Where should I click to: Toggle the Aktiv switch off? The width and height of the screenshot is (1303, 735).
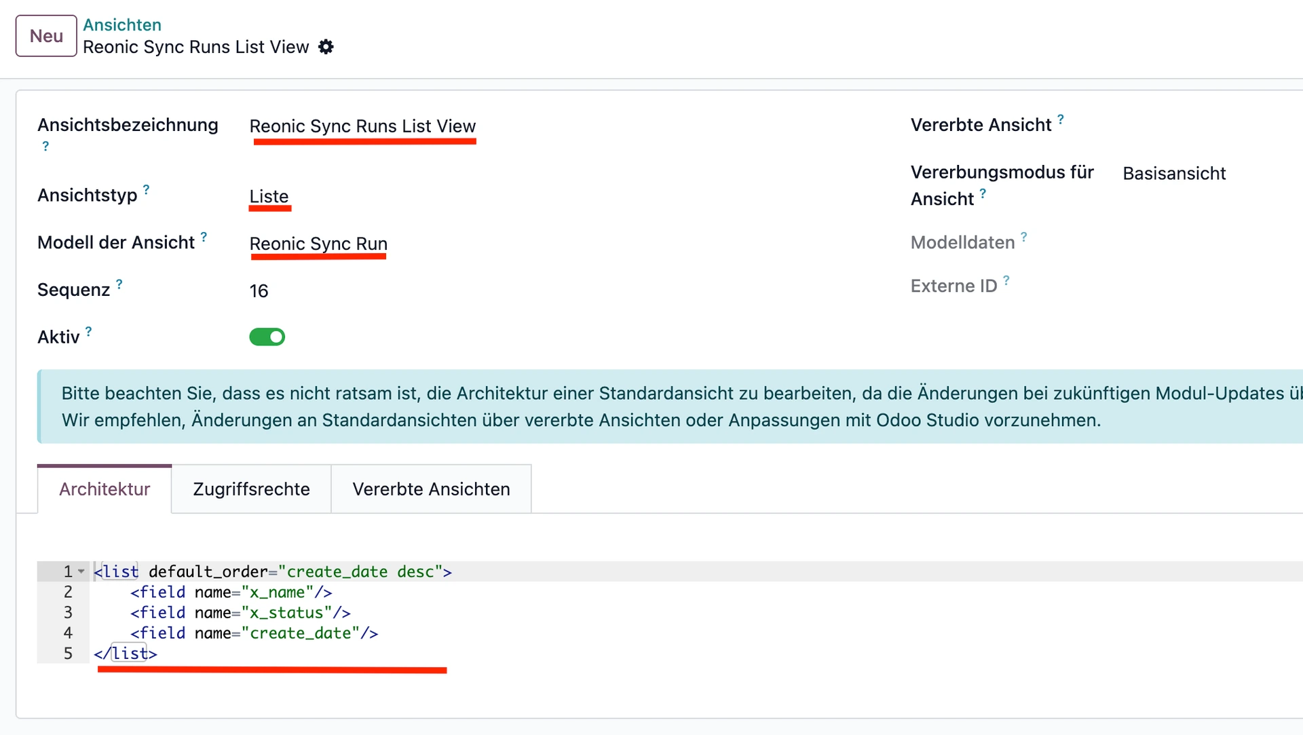click(x=267, y=337)
